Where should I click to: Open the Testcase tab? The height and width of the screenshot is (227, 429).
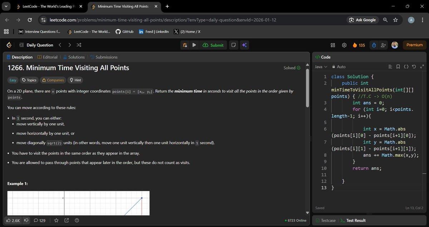pyautogui.click(x=326, y=221)
